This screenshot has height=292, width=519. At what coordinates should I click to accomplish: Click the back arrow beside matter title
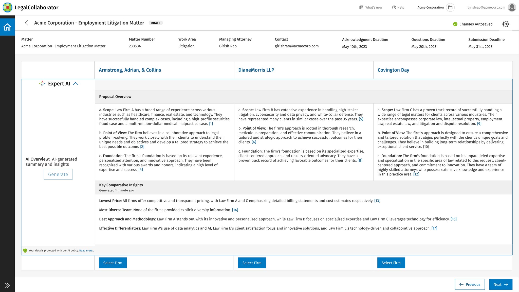[27, 23]
